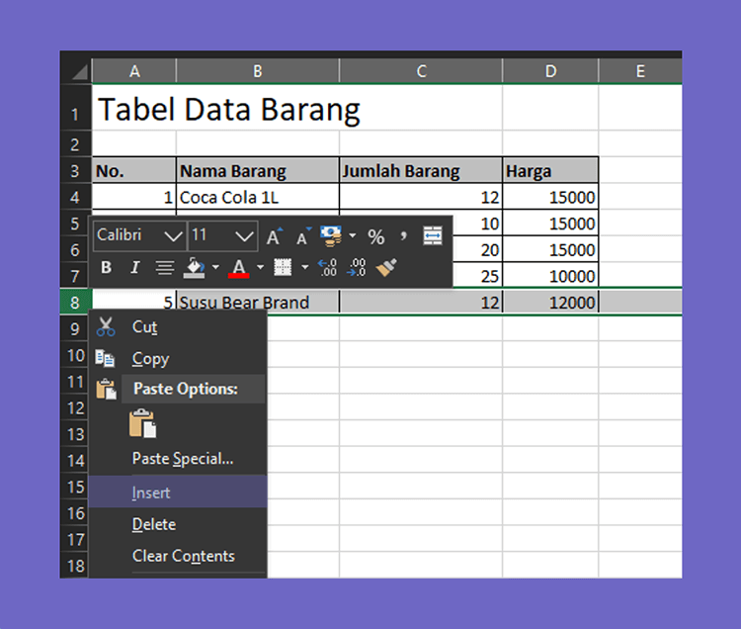Open borders dropdown arrow

(305, 268)
